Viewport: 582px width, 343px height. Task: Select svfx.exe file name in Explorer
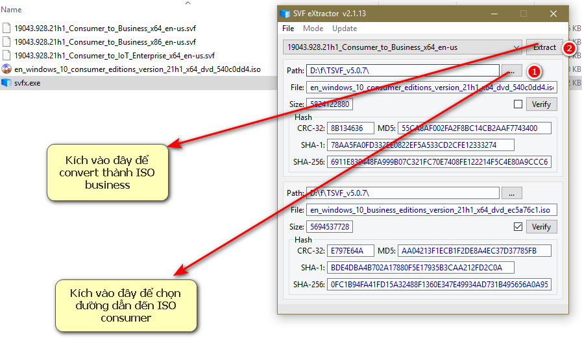pyautogui.click(x=27, y=83)
